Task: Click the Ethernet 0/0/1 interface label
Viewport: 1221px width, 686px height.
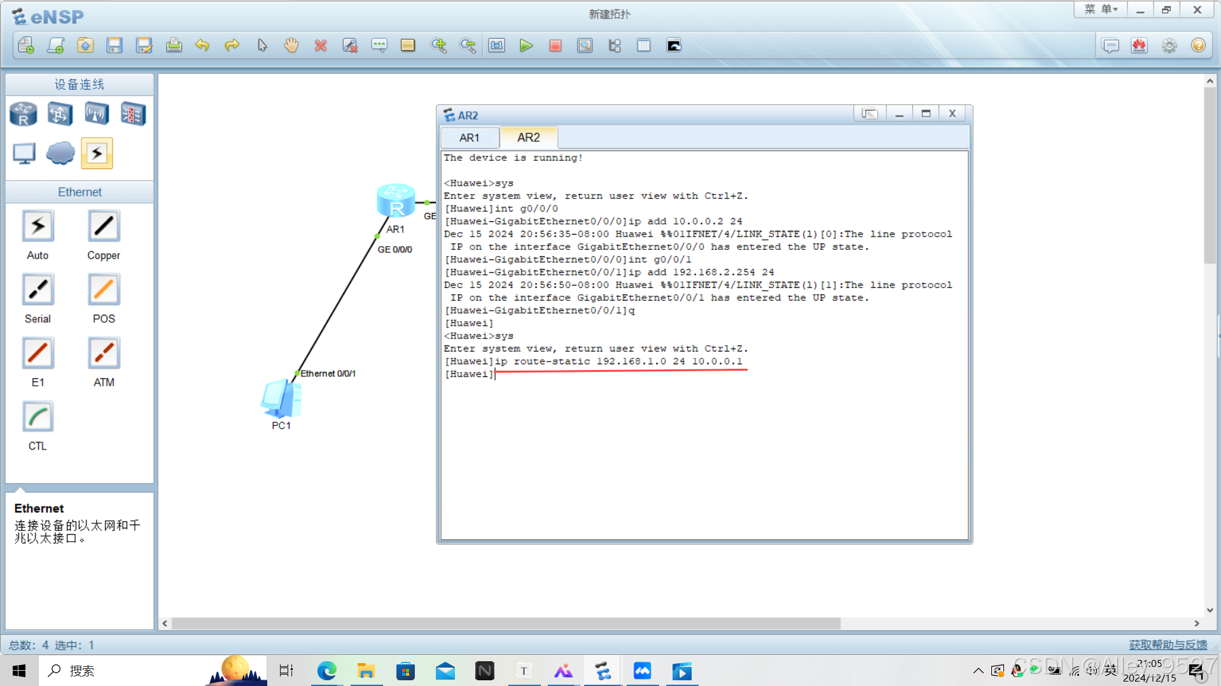Action: 328,373
